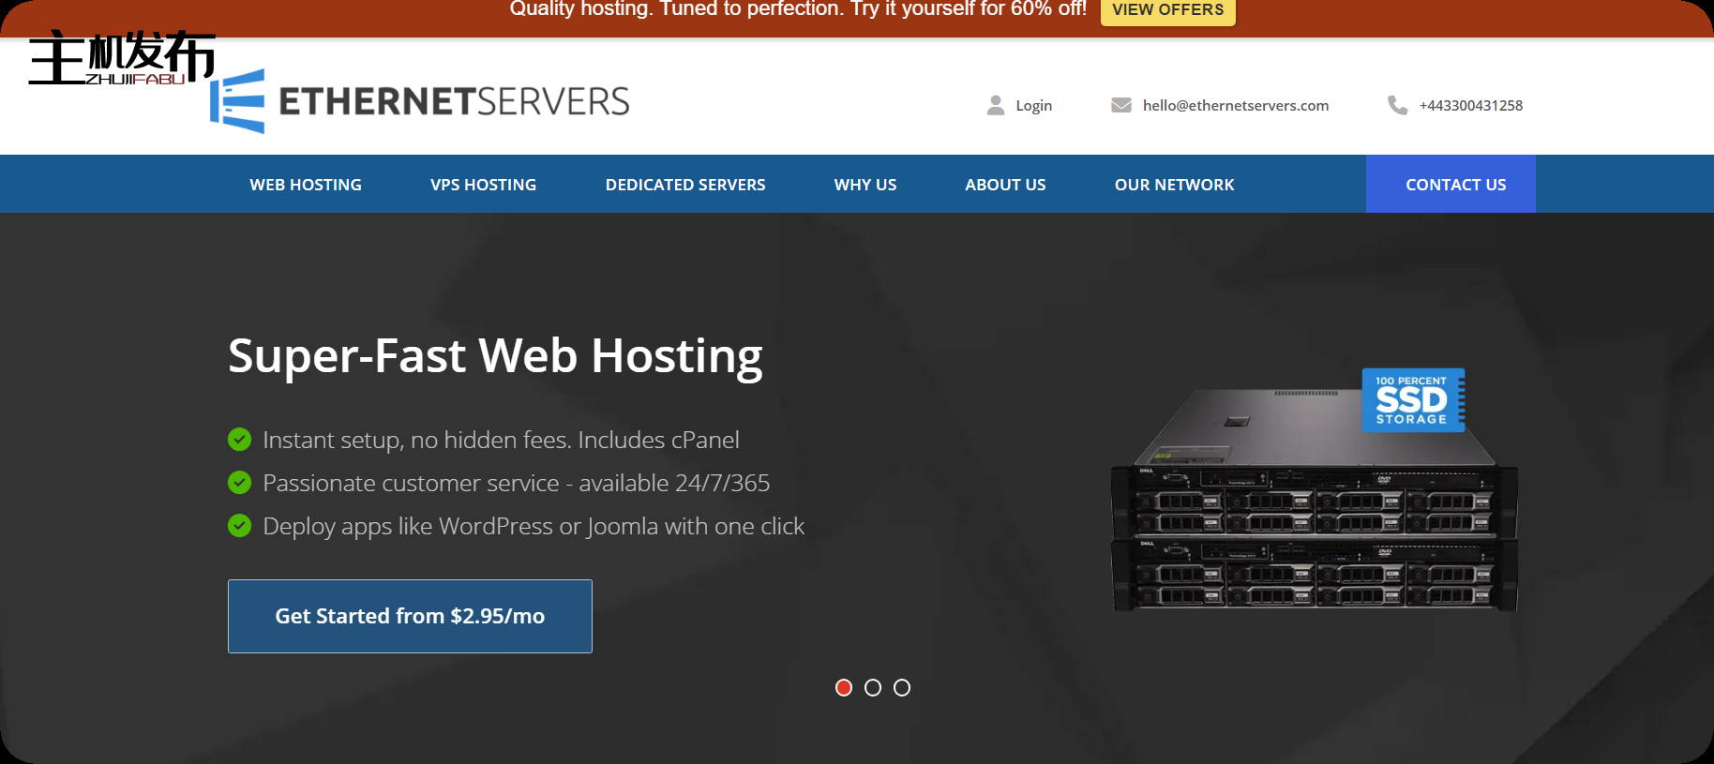Open the Web Hosting menu
The image size is (1714, 764).
pos(306,185)
